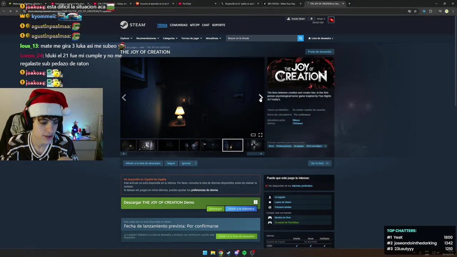This screenshot has width=457, height=257.
Task: Click Instalar Steam button
Action: pos(296,19)
